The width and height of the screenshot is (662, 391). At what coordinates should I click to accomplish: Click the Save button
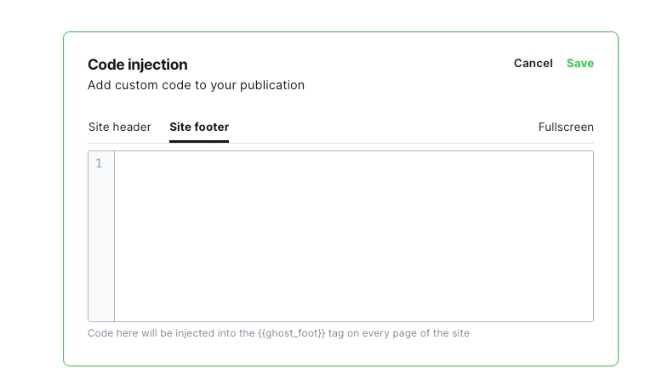tap(580, 64)
